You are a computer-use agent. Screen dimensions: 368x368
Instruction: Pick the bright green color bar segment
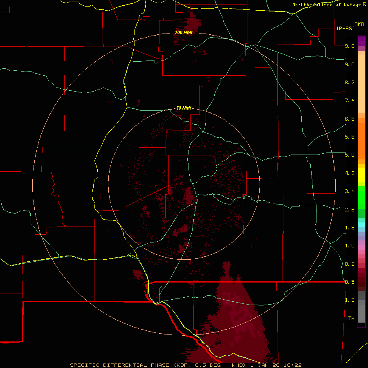[361, 197]
